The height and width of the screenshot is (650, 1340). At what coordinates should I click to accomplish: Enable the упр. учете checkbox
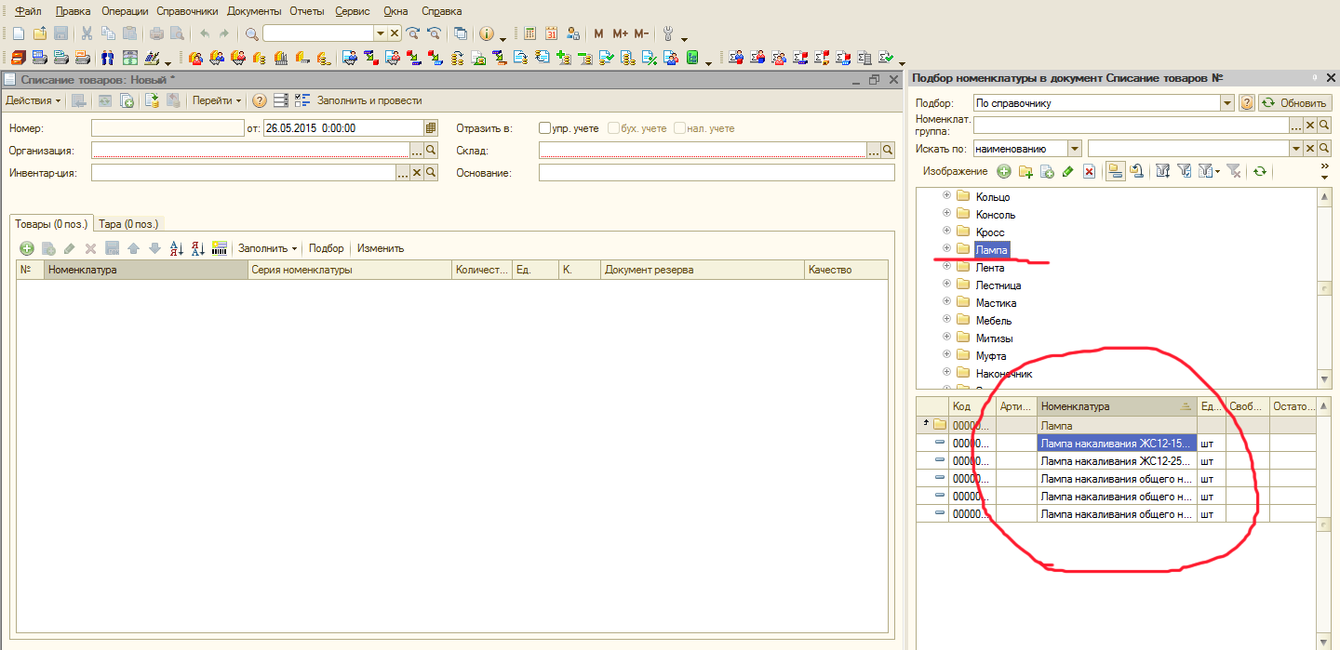coord(545,128)
